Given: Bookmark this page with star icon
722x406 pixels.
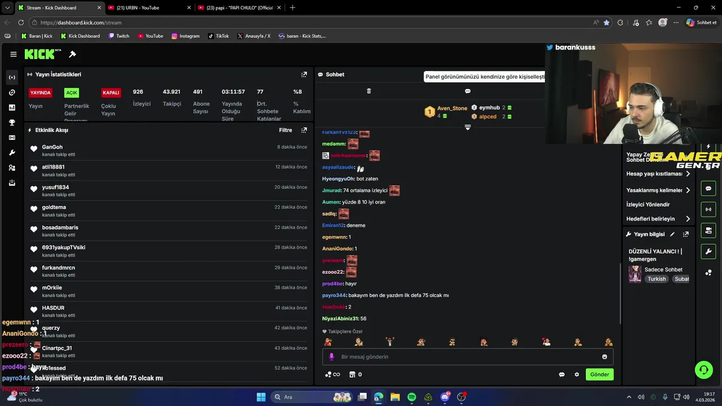Looking at the screenshot, I should click(x=606, y=23).
